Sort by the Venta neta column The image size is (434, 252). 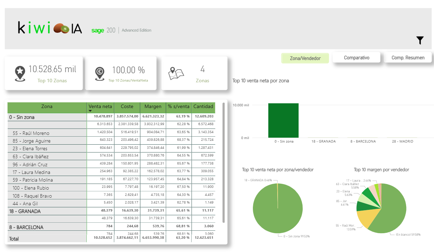coord(100,107)
